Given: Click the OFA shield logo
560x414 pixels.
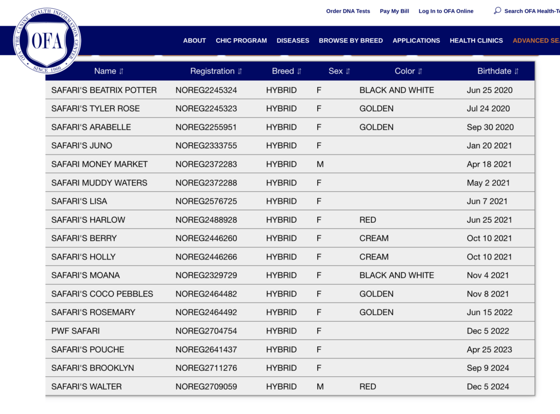Looking at the screenshot, I should pos(47,40).
